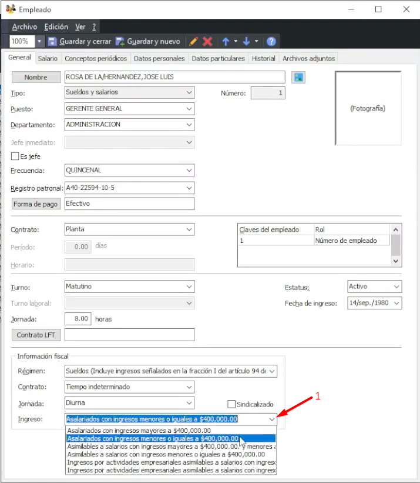This screenshot has width=420, height=483.
Task: Click the Guardar y nuevo icon
Action: [x=120, y=42]
